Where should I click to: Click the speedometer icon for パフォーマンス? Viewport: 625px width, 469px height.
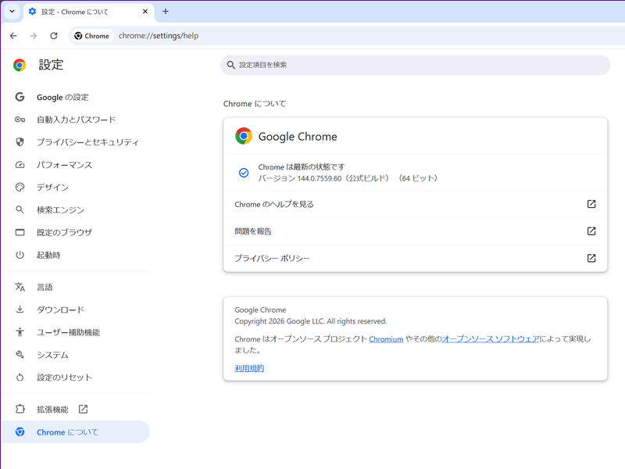[19, 165]
